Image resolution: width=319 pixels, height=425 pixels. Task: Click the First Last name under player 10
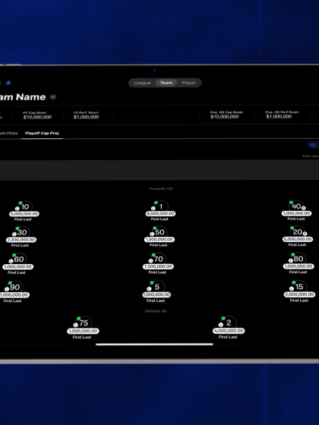23,219
